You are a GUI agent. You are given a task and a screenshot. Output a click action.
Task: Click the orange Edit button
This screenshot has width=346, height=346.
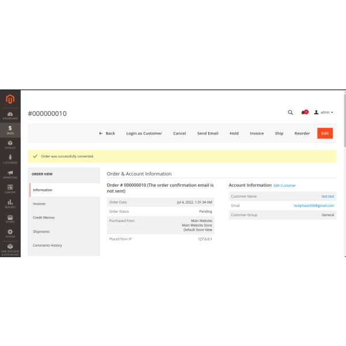pyautogui.click(x=325, y=133)
